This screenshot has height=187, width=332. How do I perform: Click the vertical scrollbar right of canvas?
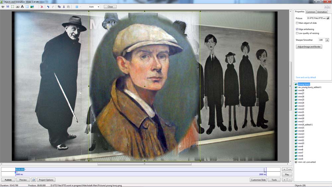(290, 86)
